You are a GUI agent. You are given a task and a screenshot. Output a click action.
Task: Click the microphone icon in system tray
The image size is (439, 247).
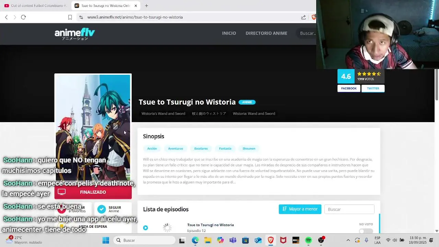pos(367,240)
